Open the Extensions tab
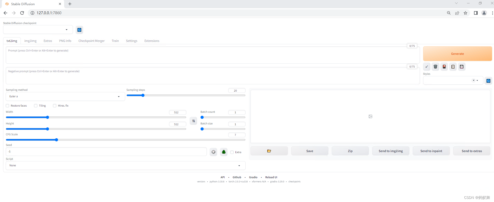The height and width of the screenshot is (202, 494). click(x=152, y=41)
